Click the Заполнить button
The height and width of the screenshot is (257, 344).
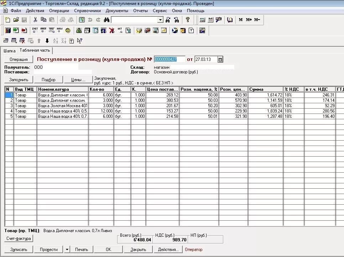pyautogui.click(x=19, y=80)
